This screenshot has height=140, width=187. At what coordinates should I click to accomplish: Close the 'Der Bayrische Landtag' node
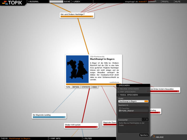click(x=64, y=117)
